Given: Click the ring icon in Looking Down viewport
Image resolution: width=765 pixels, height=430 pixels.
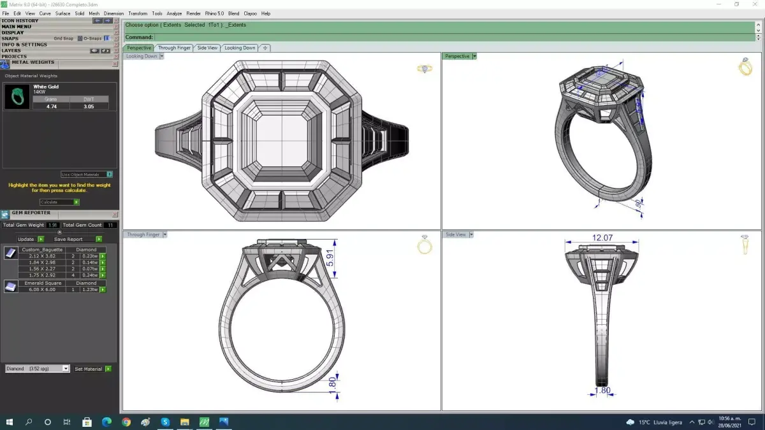Looking at the screenshot, I should click(425, 68).
